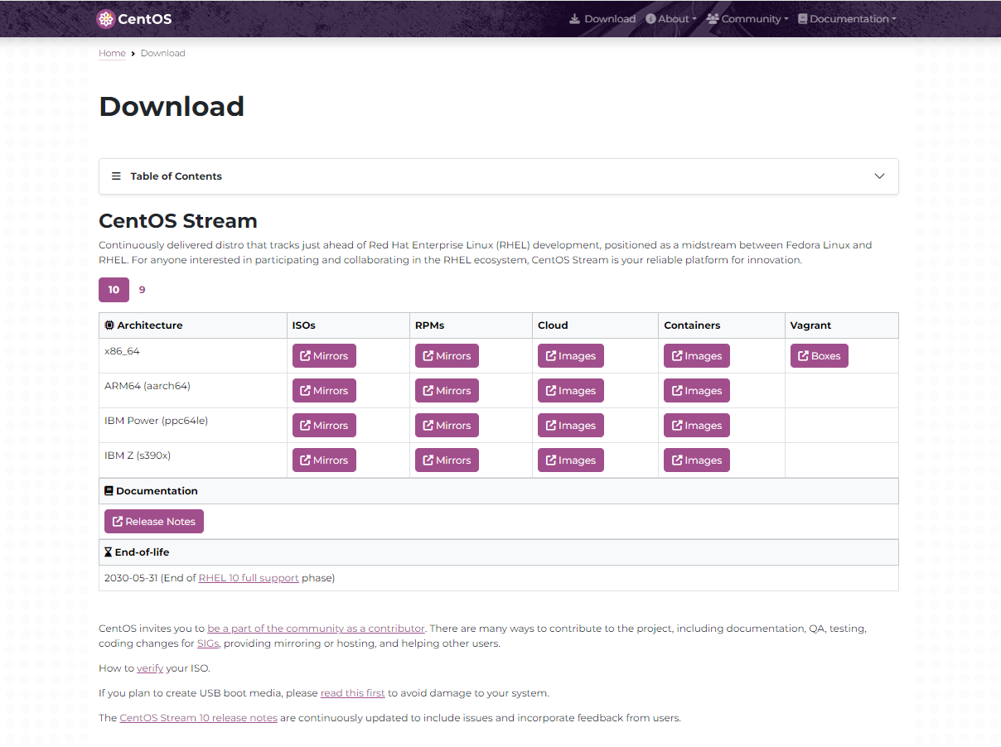Open ARM64 Cloud Images
Viewport: 1001px width, 747px height.
pyautogui.click(x=571, y=391)
